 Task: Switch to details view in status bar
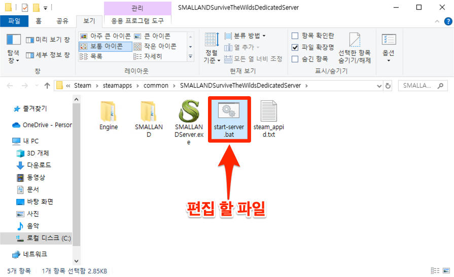(435, 270)
